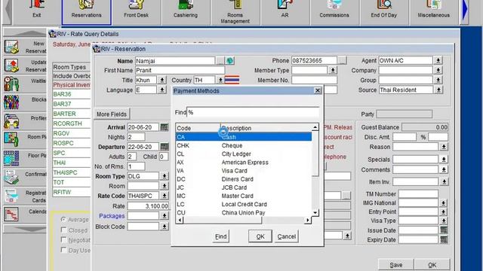Viewport: 483px width, 271px height.
Task: Select City Ledger payment method
Action: pyautogui.click(x=244, y=154)
